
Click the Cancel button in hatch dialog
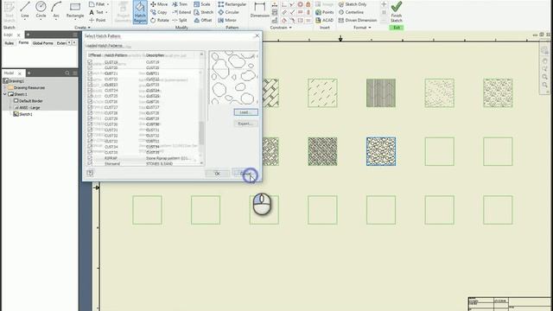point(245,173)
